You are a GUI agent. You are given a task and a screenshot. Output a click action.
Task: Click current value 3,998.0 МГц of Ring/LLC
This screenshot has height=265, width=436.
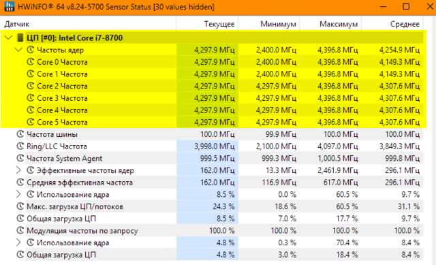(x=215, y=146)
